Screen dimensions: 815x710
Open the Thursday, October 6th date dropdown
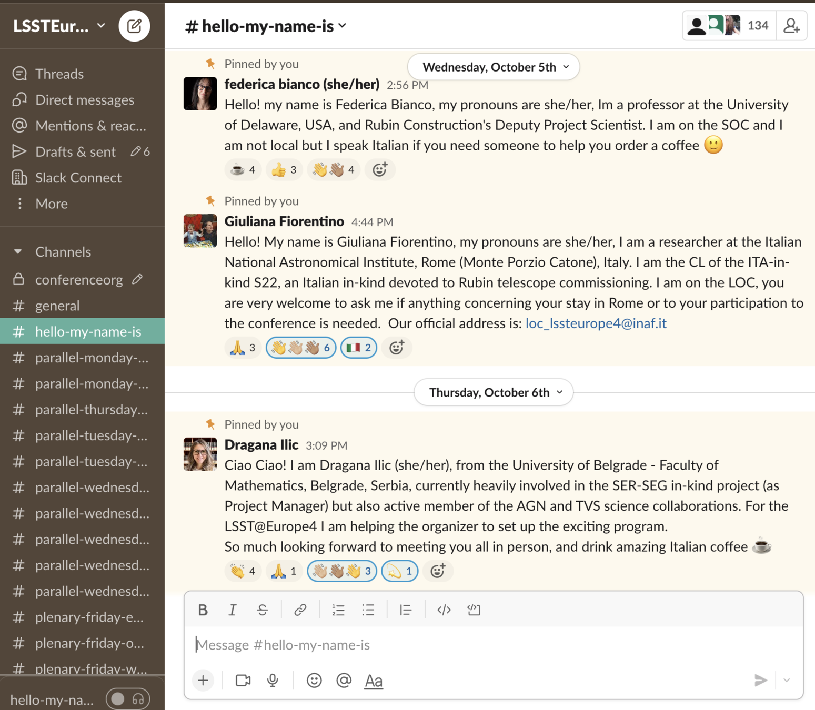[494, 392]
